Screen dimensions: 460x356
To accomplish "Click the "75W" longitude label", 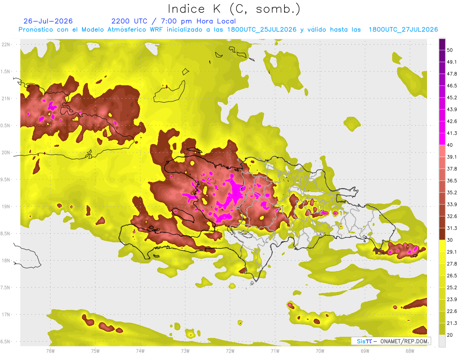I will tap(95, 351).
